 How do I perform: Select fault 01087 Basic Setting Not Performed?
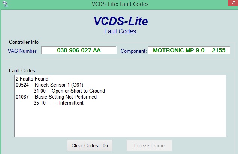click(56, 97)
